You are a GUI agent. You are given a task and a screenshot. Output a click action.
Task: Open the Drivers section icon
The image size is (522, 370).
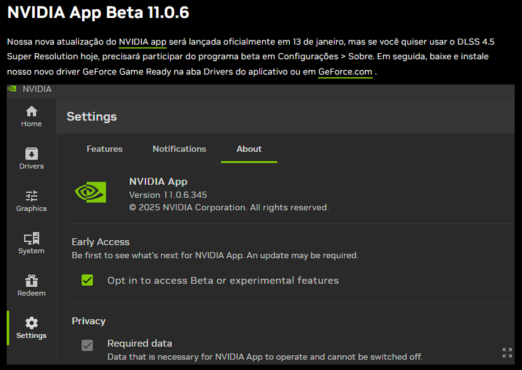(31, 154)
